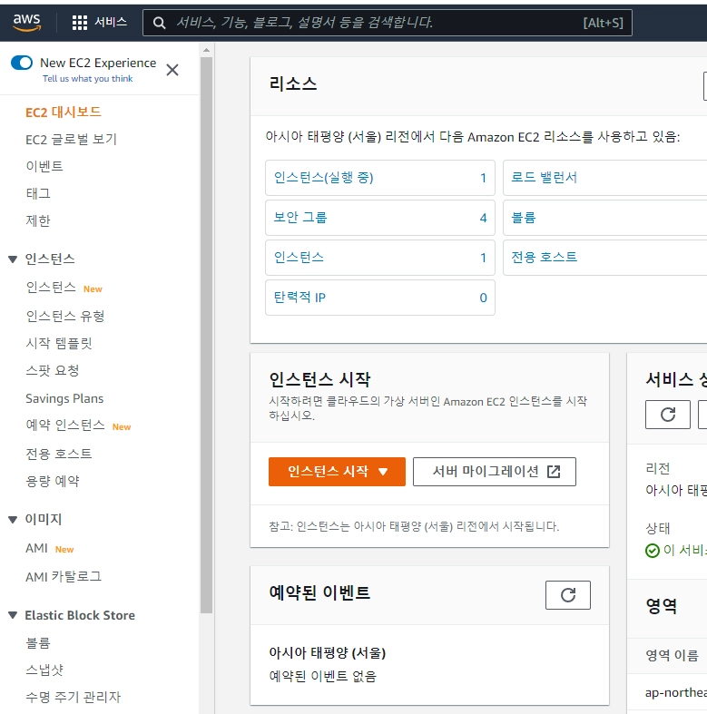Image resolution: width=707 pixels, height=714 pixels.
Task: Open the AWS home logo
Action: pos(27,22)
